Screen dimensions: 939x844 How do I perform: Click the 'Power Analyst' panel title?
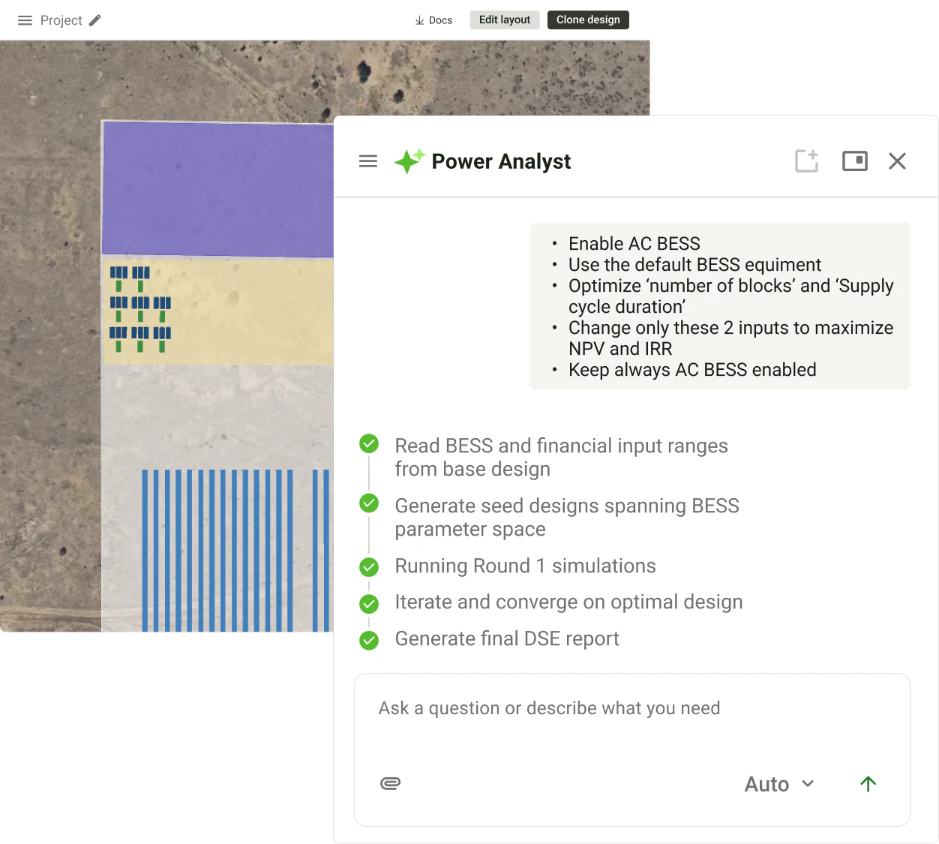pyautogui.click(x=501, y=161)
